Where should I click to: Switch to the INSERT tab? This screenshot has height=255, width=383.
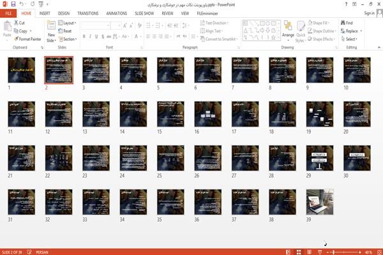45,13
